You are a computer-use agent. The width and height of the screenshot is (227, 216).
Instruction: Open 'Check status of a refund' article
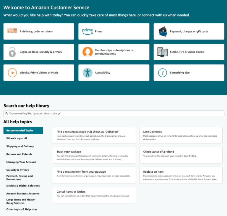point(181,155)
